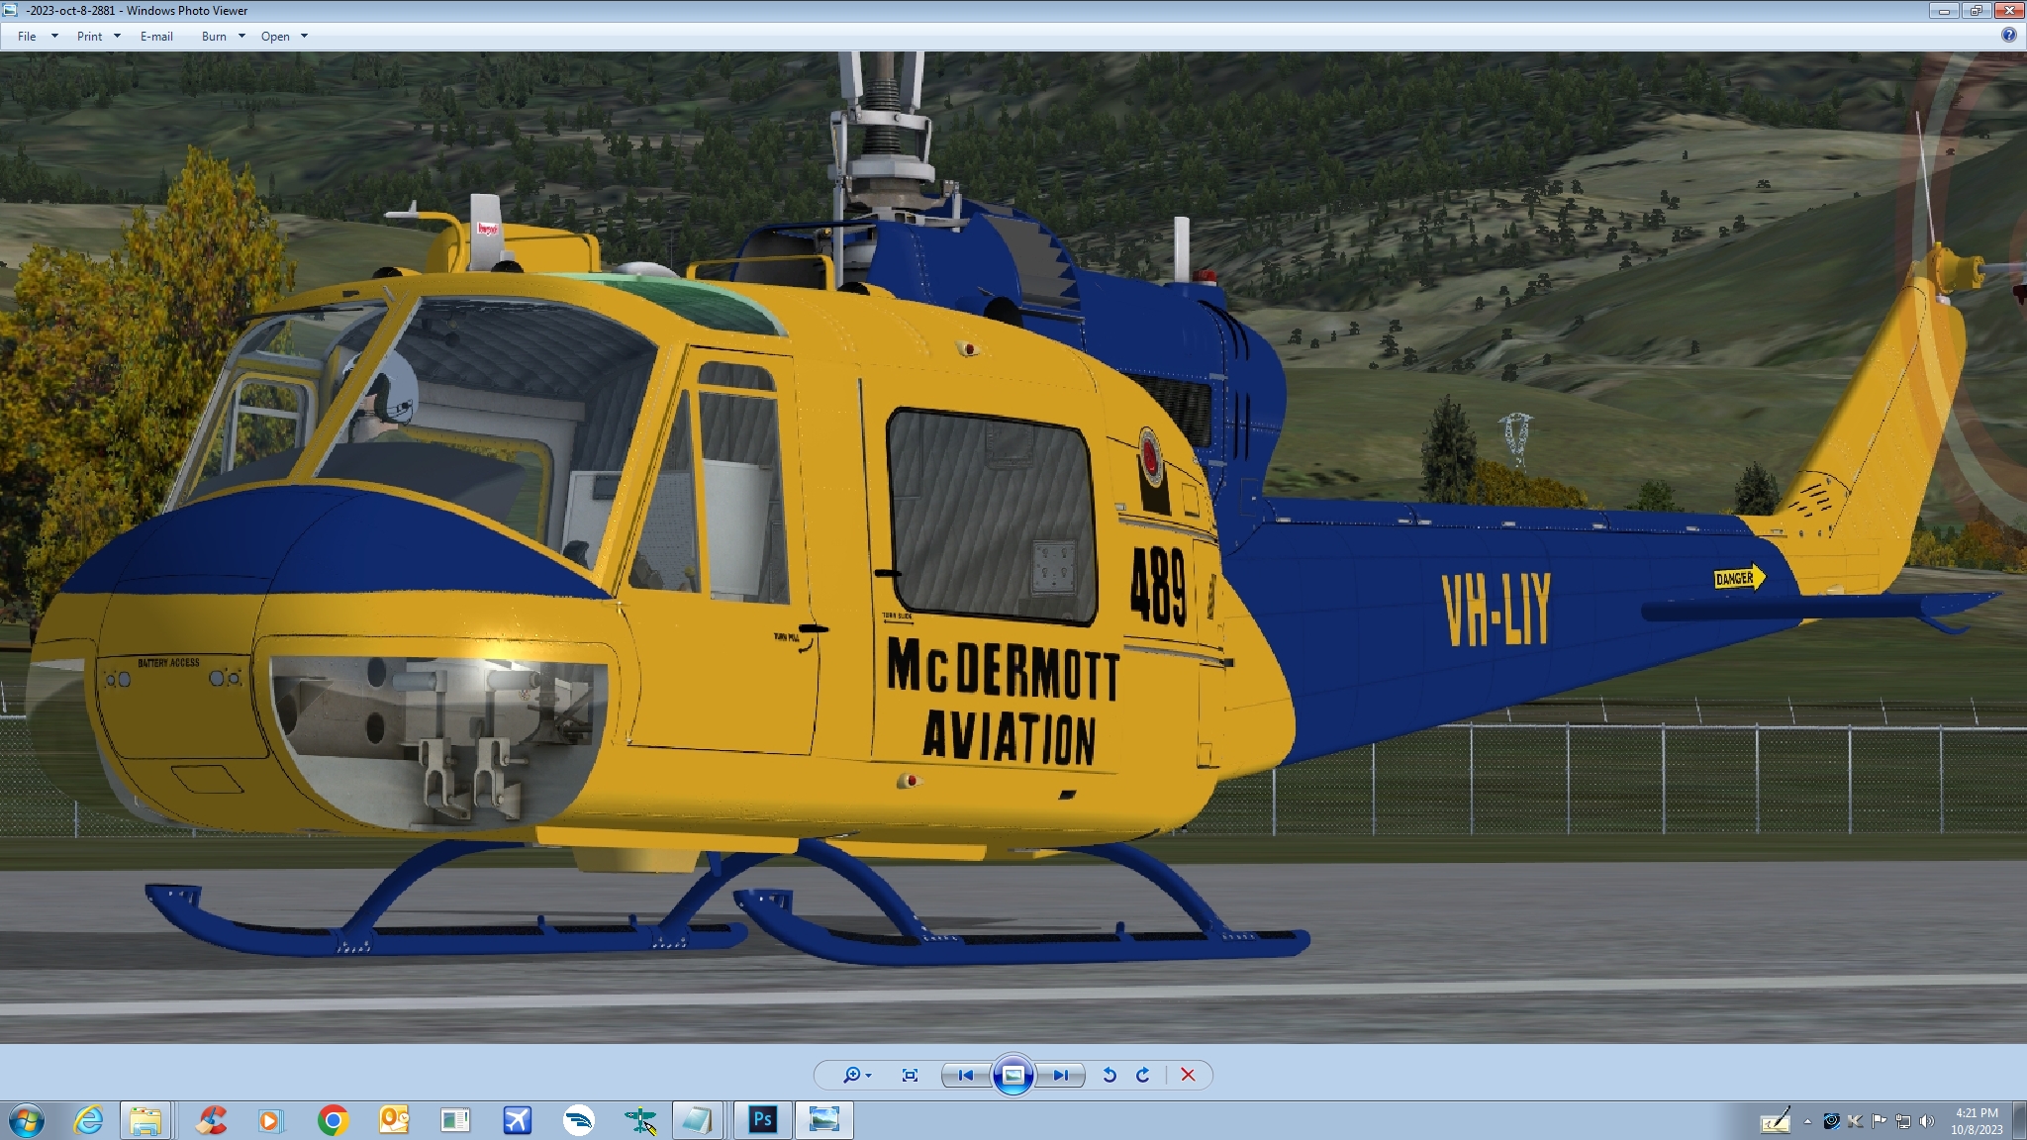Open the Print menu
This screenshot has width=2027, height=1140.
coord(89,37)
